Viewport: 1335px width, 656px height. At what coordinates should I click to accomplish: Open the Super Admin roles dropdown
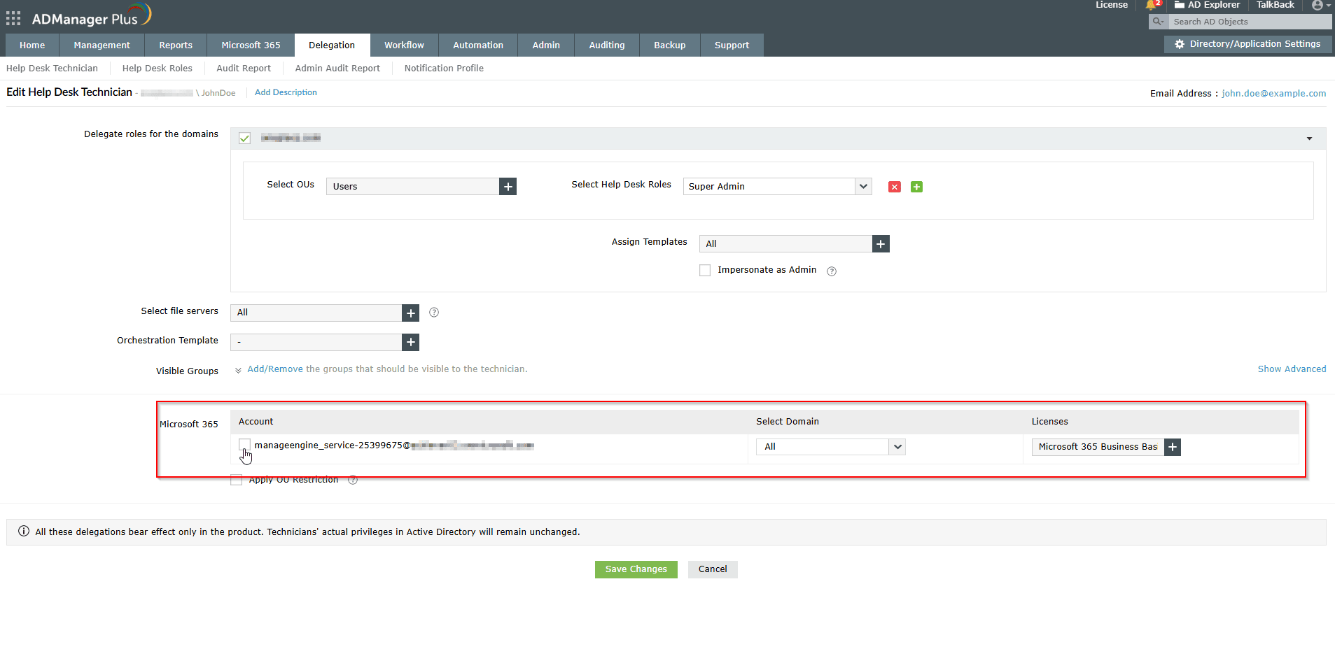(x=863, y=187)
